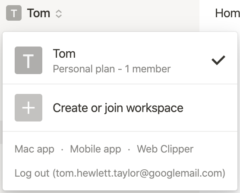Log out of tom.hewlett.taylor@googlemail.com
Viewport: 240px width, 193px height.
[120, 173]
